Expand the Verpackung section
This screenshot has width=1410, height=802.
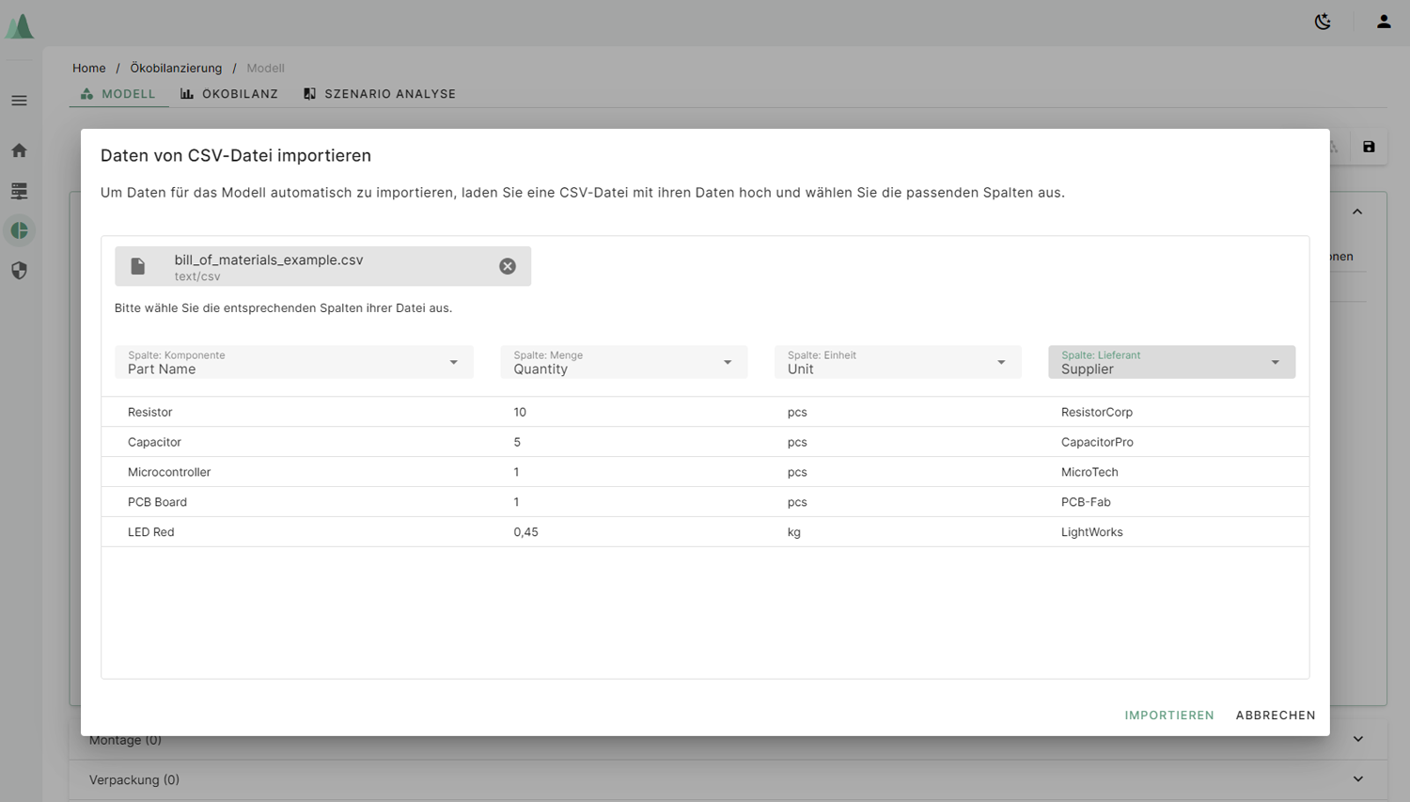click(1357, 779)
